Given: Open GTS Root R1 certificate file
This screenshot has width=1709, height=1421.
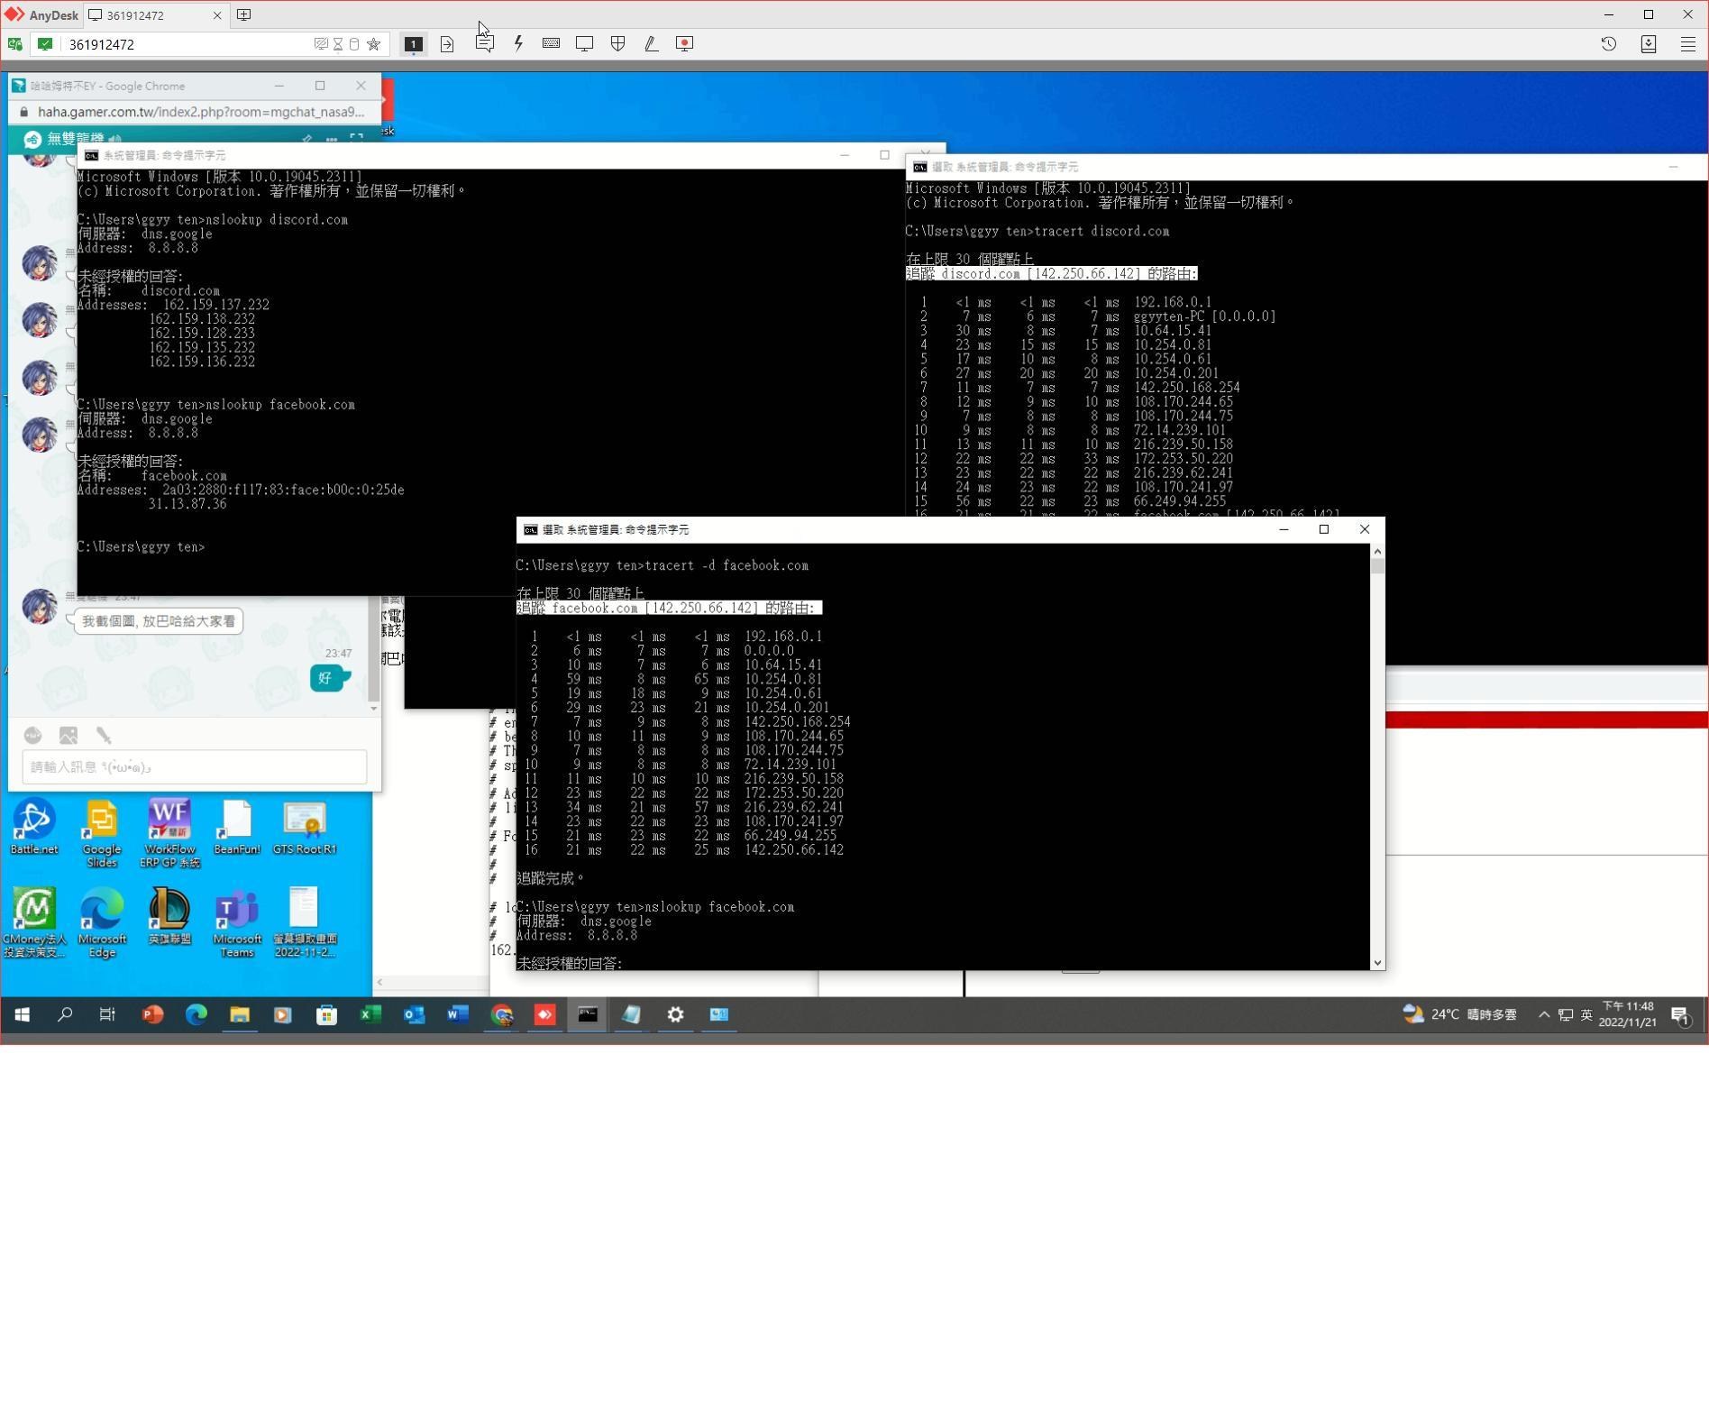Looking at the screenshot, I should pos(305,828).
